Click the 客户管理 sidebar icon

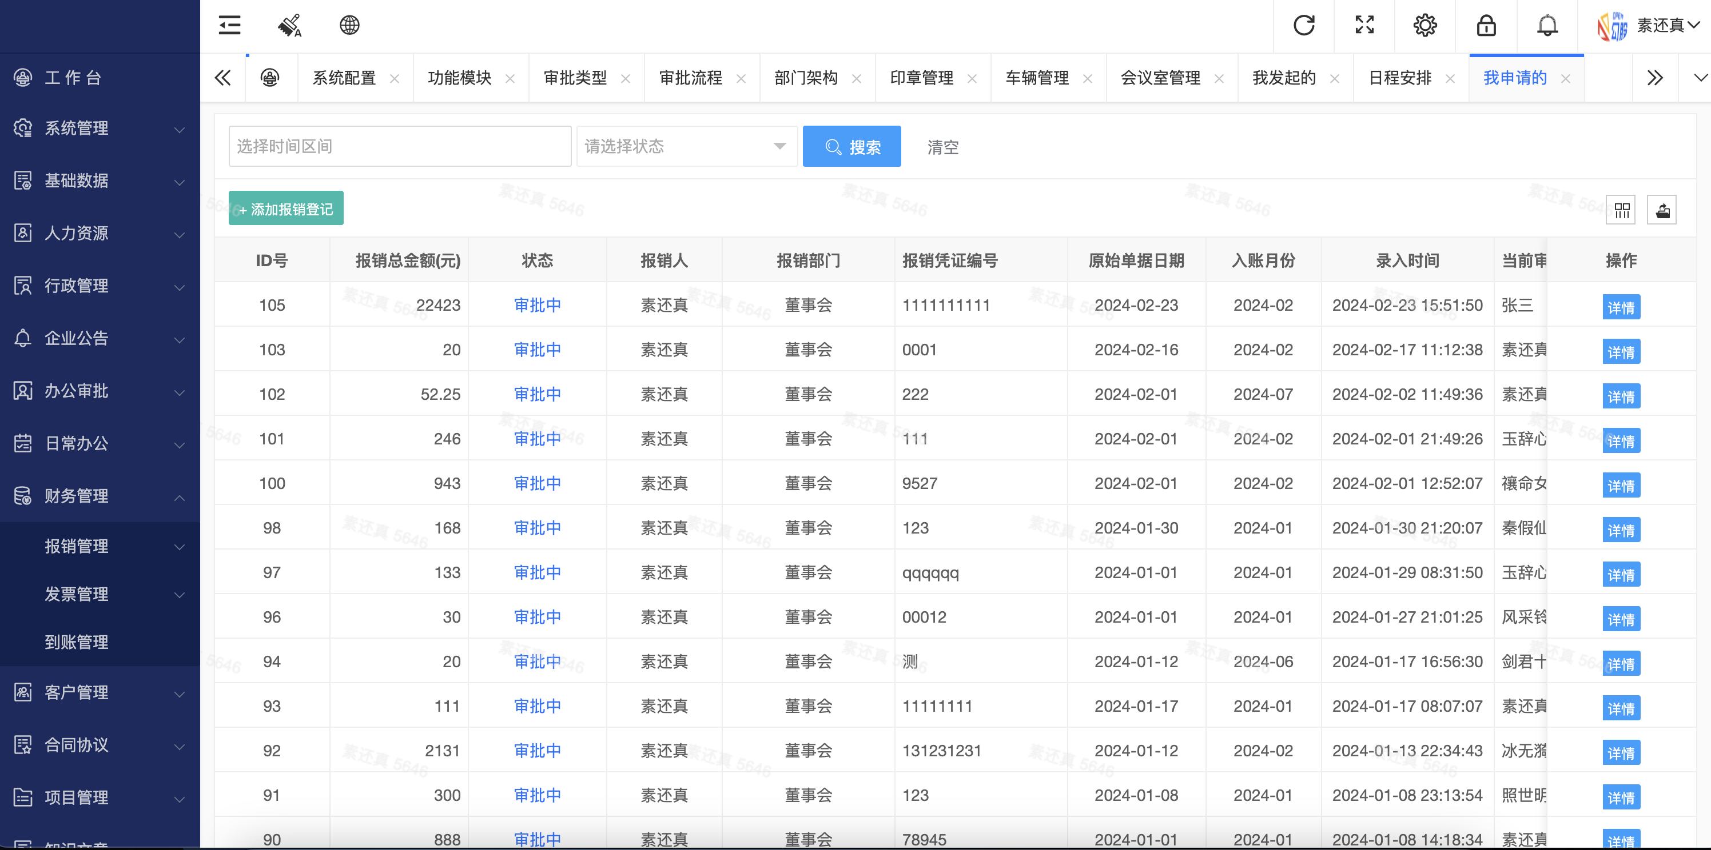22,692
